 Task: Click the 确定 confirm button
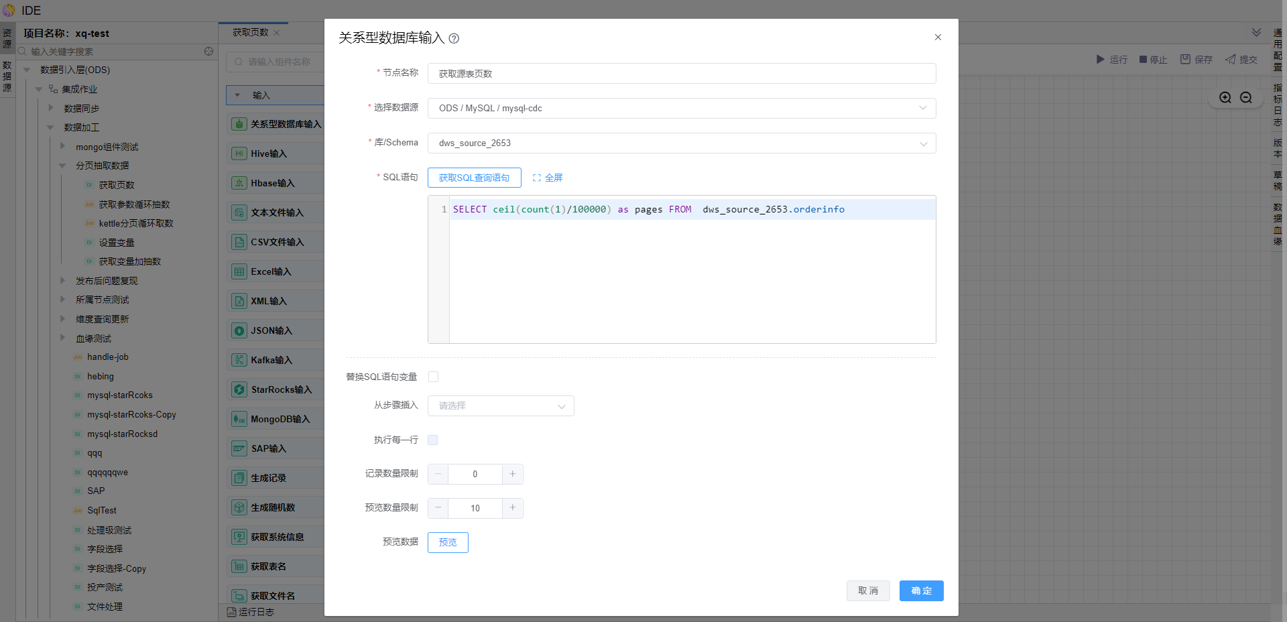(921, 591)
